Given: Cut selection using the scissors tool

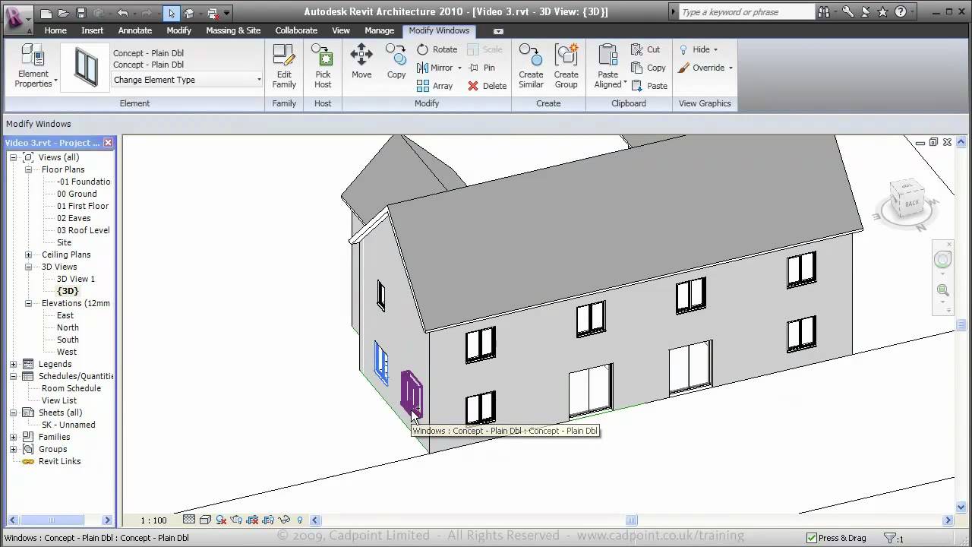Looking at the screenshot, I should tap(646, 49).
